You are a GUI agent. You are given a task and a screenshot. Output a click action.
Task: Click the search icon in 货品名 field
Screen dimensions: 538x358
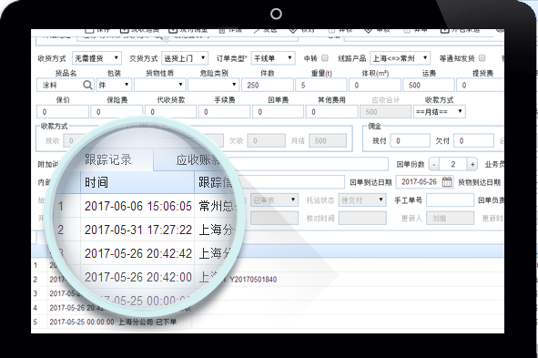coord(87,85)
